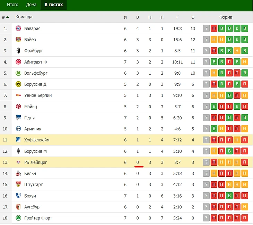The image size is (253, 225).
Task: Click Bochum's first red П form badge
Action: tap(214, 196)
